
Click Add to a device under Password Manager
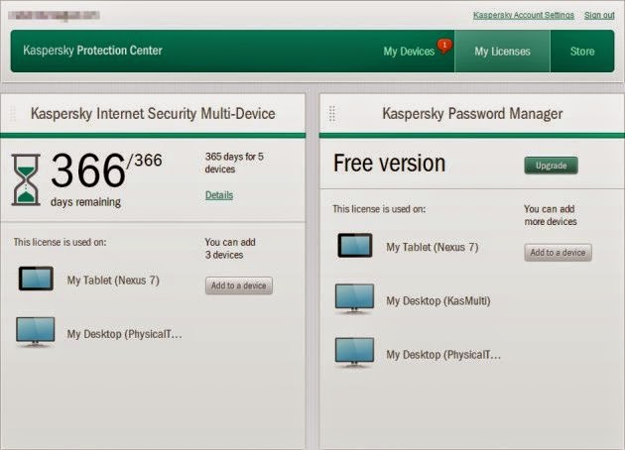coord(558,253)
